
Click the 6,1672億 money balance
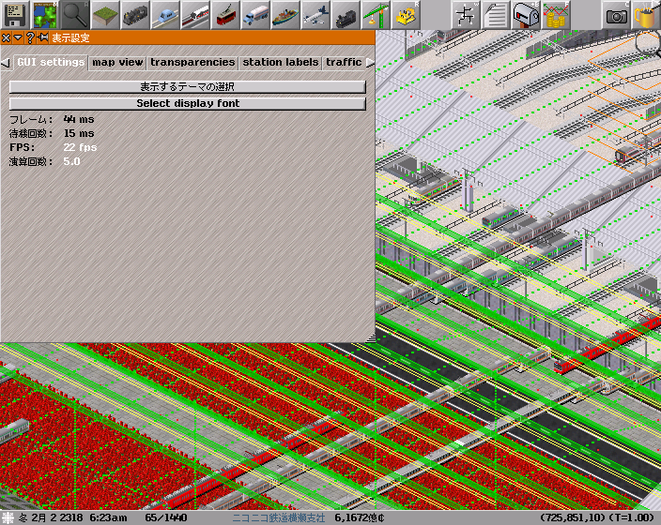(x=360, y=517)
